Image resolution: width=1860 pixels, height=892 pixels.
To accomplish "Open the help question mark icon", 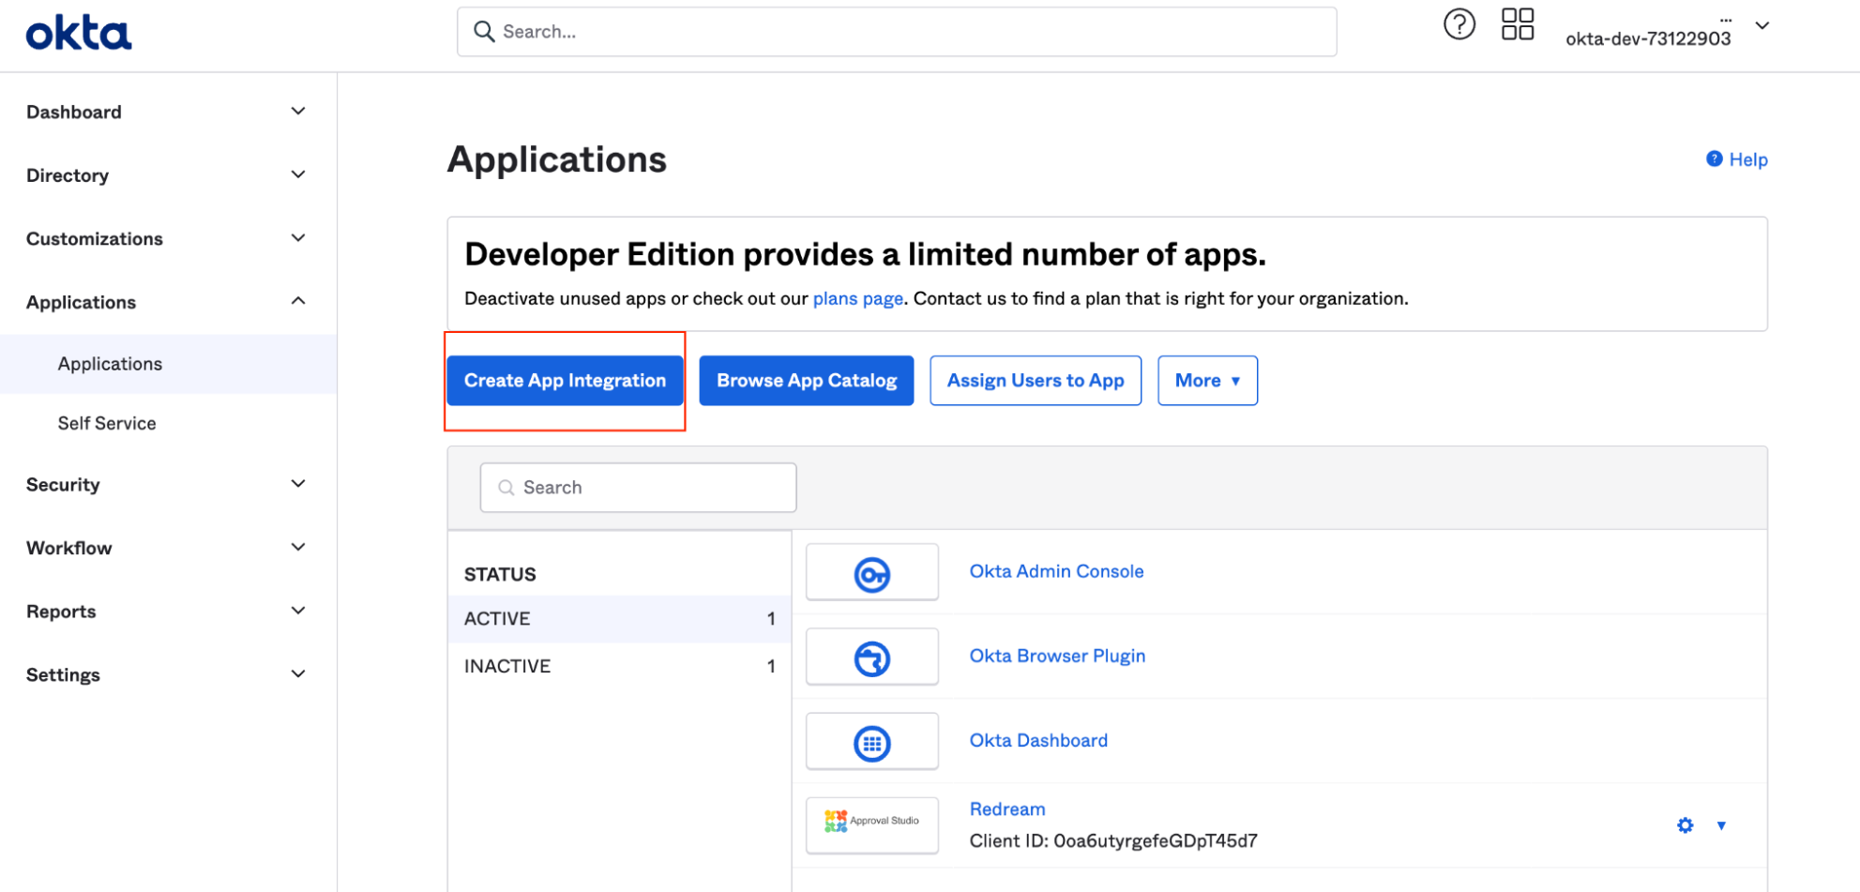I will (1459, 25).
